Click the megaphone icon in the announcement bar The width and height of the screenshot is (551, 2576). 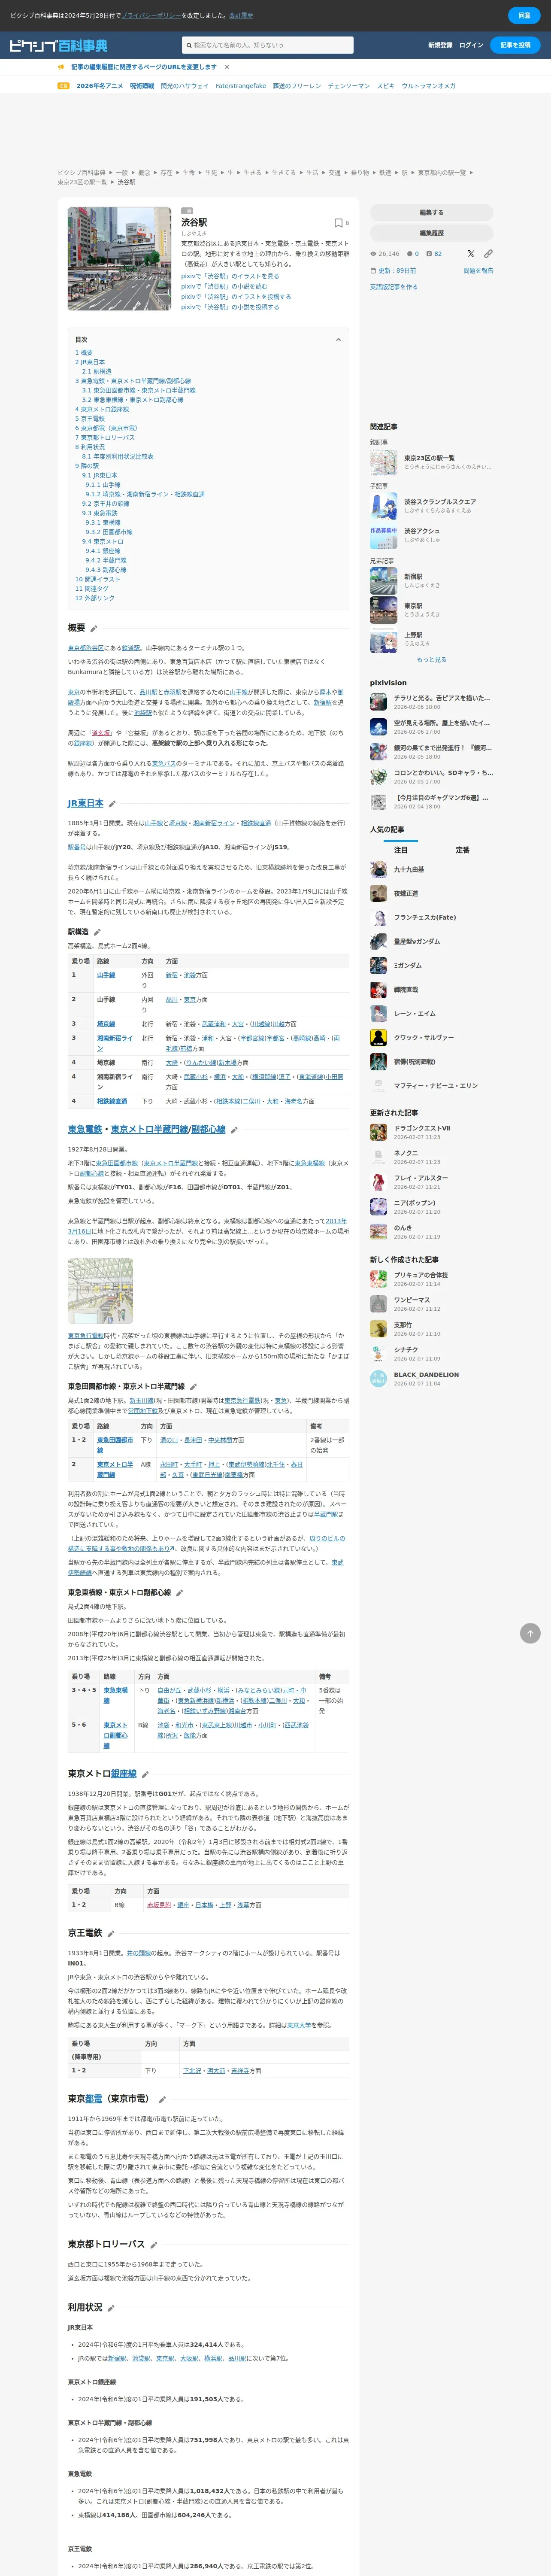tap(61, 67)
